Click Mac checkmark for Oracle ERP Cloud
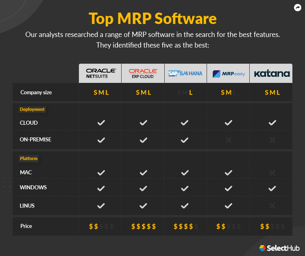 144,173
